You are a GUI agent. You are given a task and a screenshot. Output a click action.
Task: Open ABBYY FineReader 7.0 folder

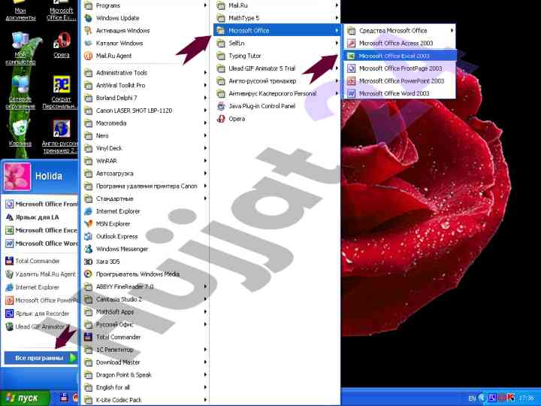tap(145, 286)
